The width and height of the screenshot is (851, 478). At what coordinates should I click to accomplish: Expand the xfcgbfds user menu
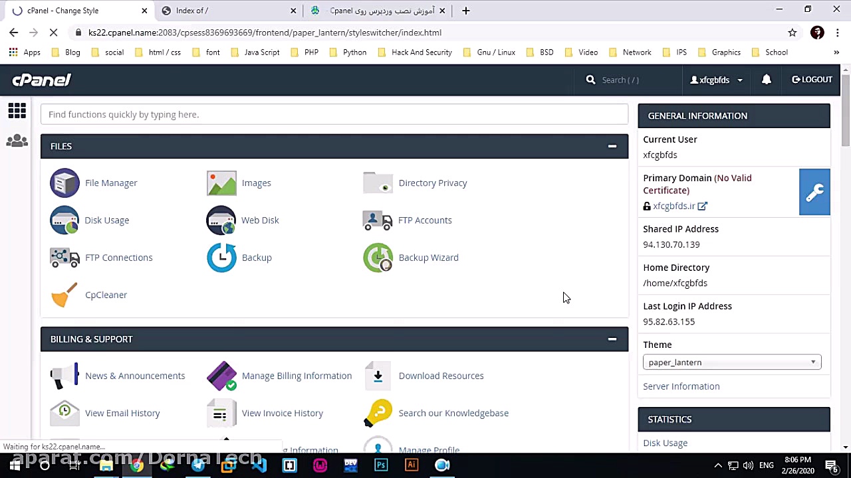[716, 80]
